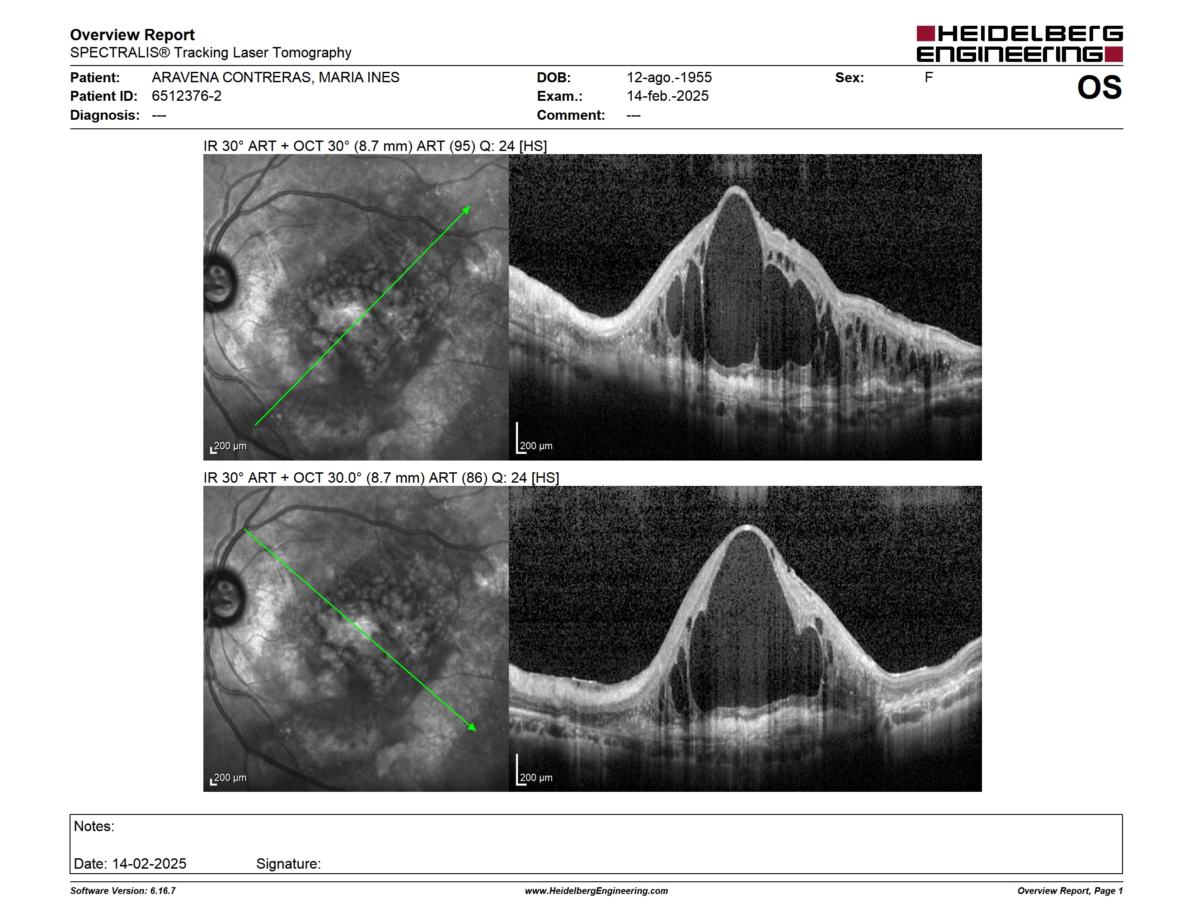1193x922 pixels.
Task: Click the 200 µm scale on top IR image
Action: (229, 447)
